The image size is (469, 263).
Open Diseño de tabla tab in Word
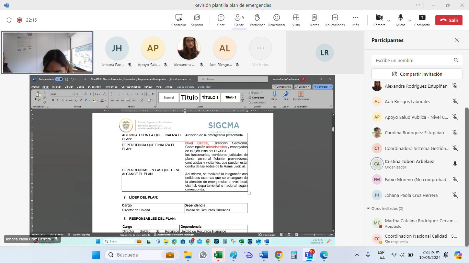[185, 87]
